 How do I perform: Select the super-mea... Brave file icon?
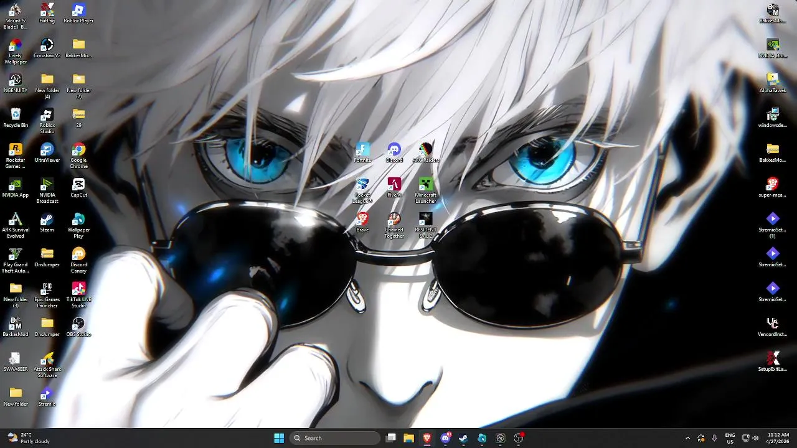pos(773,188)
